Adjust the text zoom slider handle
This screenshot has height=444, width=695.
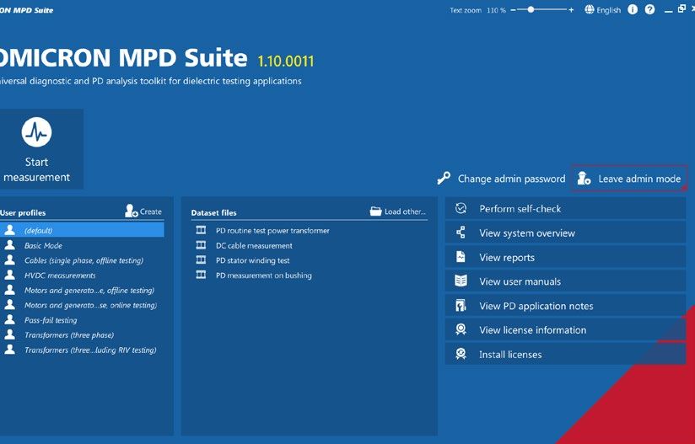tap(531, 10)
